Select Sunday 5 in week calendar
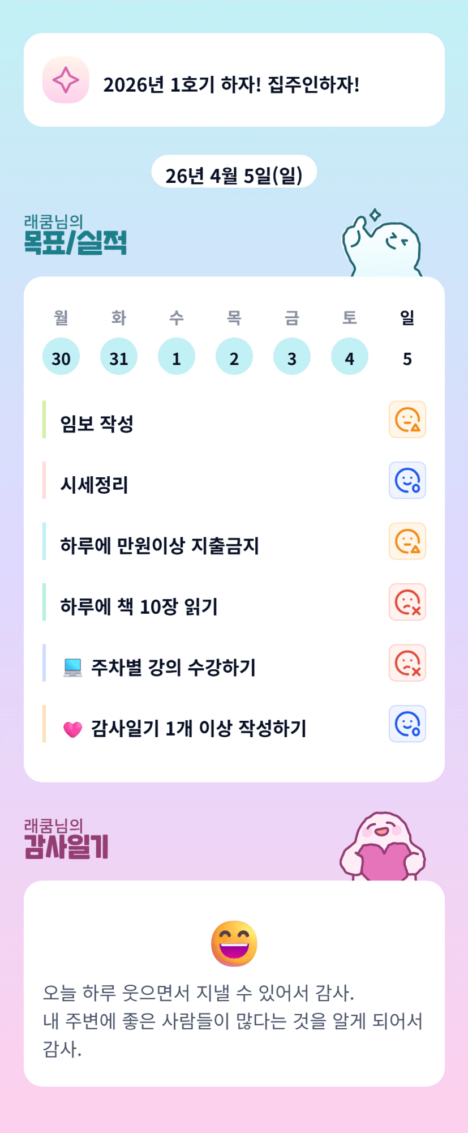The height and width of the screenshot is (1133, 468). [407, 357]
